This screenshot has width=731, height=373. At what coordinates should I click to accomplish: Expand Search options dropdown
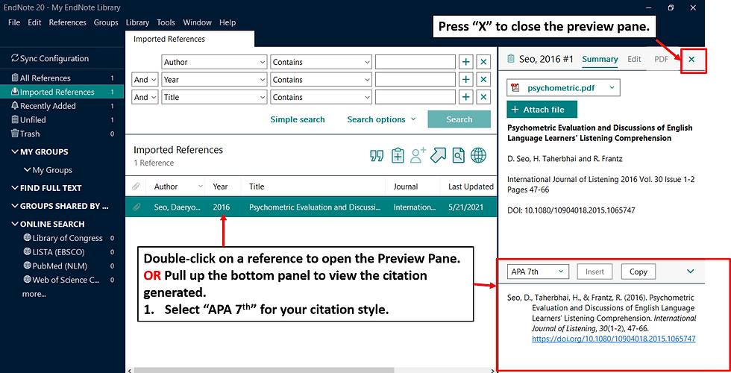pos(381,119)
